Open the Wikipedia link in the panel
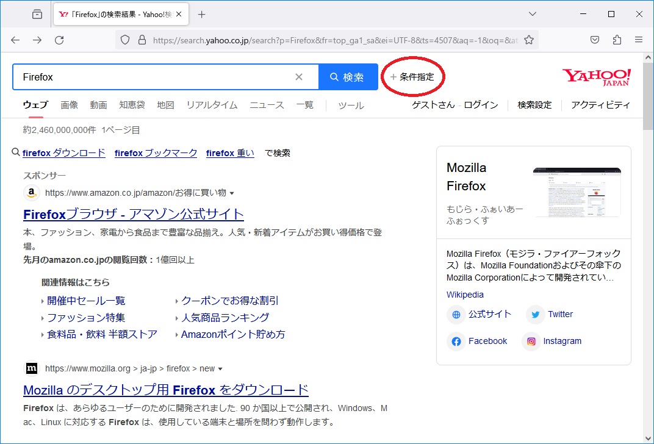654x444 pixels. tap(465, 295)
